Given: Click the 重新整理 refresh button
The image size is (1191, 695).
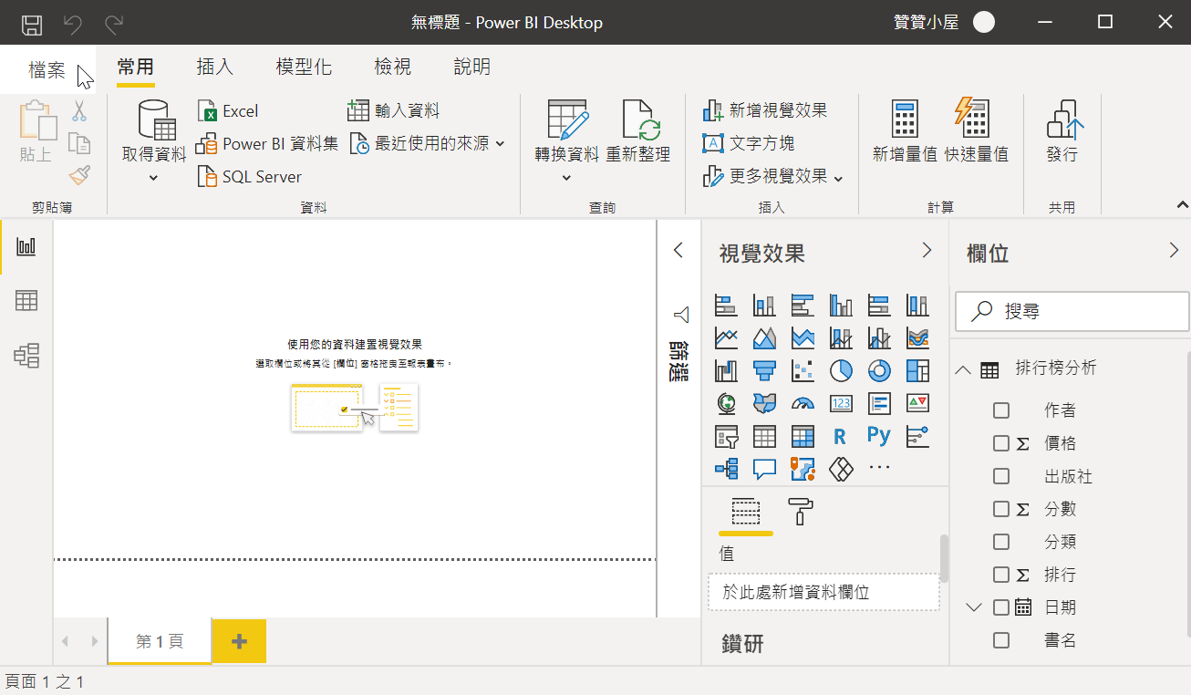Looking at the screenshot, I should 638,131.
